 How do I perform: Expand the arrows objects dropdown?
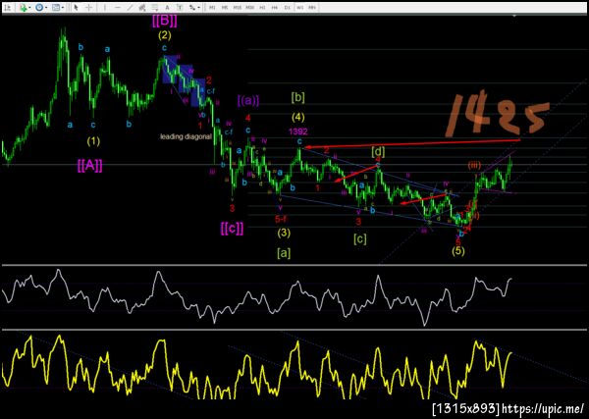click(x=199, y=8)
